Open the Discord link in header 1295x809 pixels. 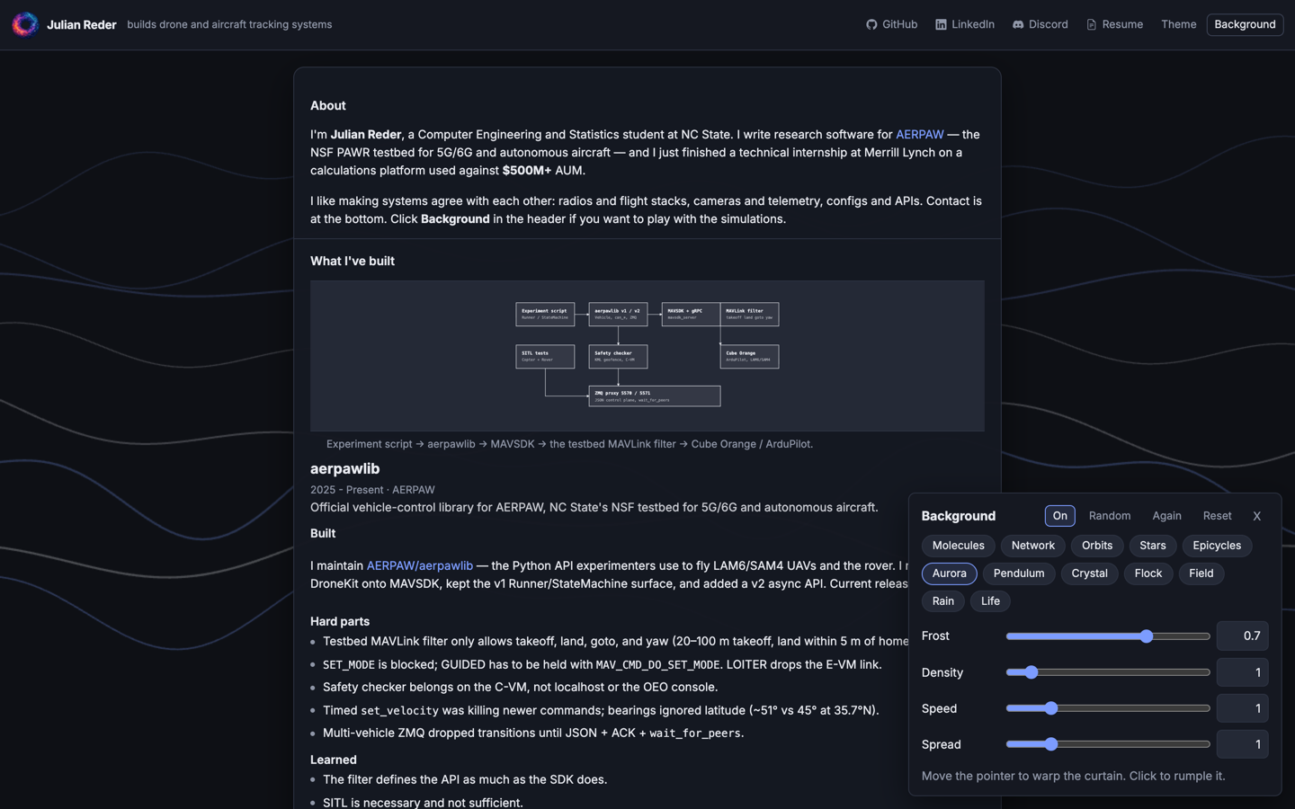click(1040, 24)
